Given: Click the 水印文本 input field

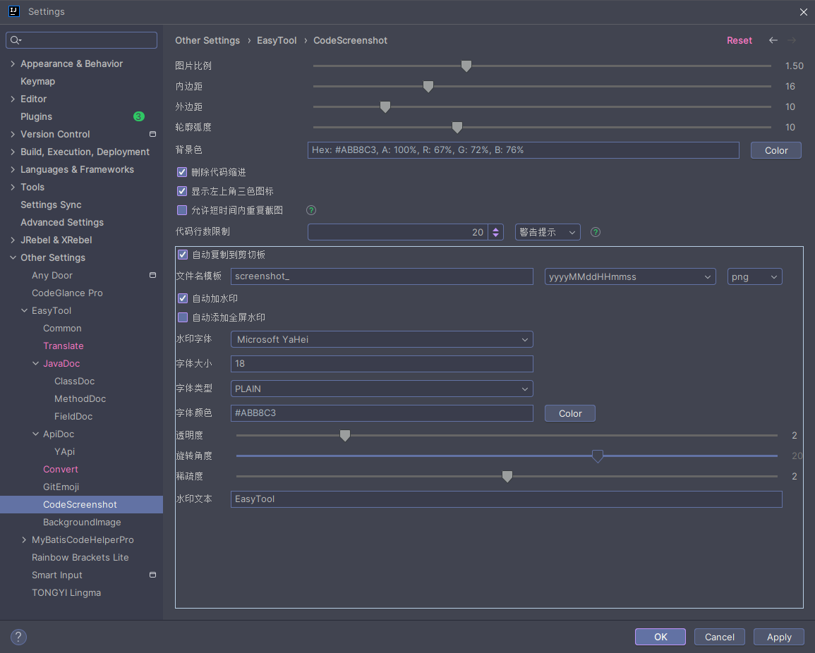Looking at the screenshot, I should tap(506, 499).
